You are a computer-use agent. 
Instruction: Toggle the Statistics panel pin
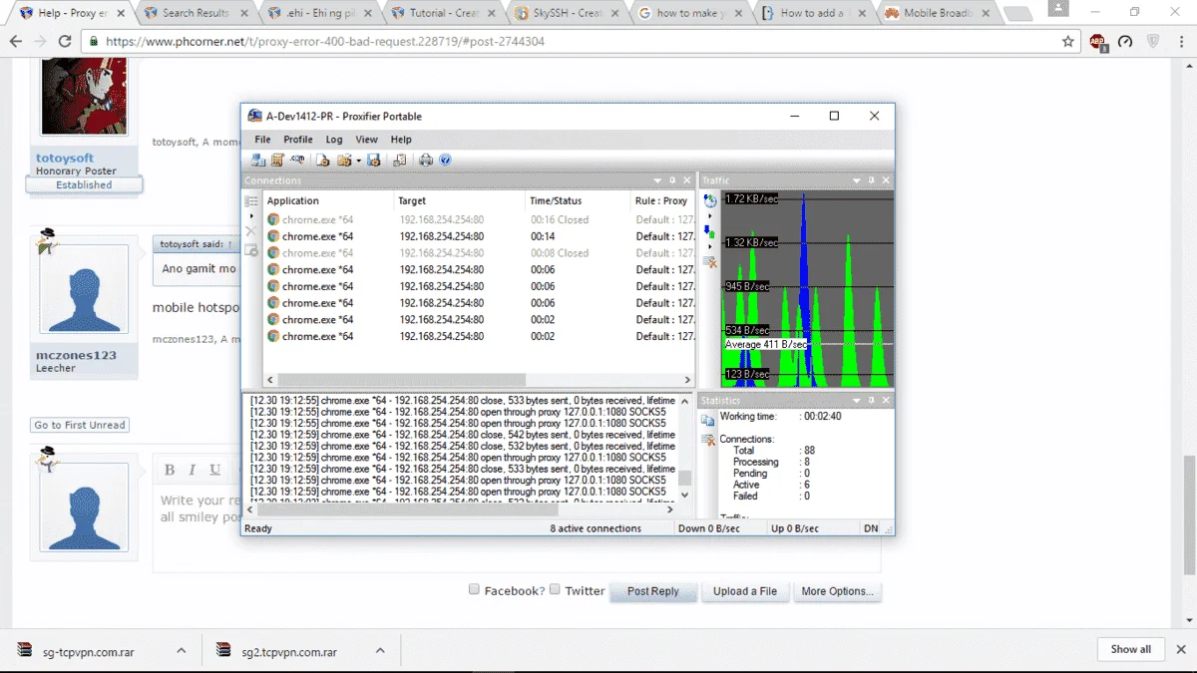pos(871,401)
